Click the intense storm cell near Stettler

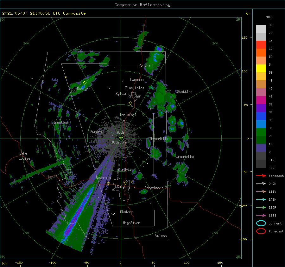pyautogui.click(x=172, y=106)
